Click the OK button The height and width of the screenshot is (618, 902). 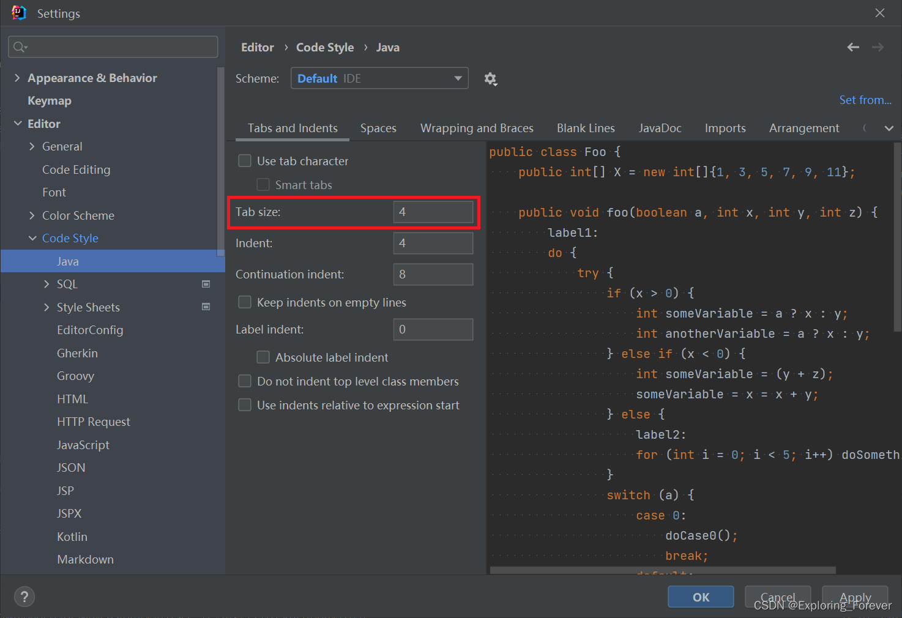pyautogui.click(x=701, y=597)
